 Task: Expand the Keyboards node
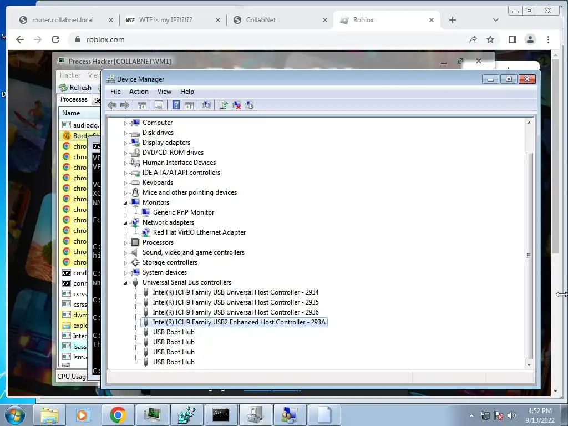click(126, 183)
